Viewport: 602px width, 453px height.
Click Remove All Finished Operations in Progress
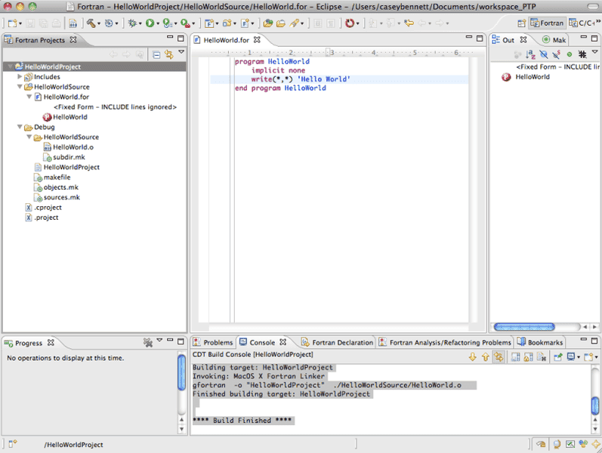[149, 343]
